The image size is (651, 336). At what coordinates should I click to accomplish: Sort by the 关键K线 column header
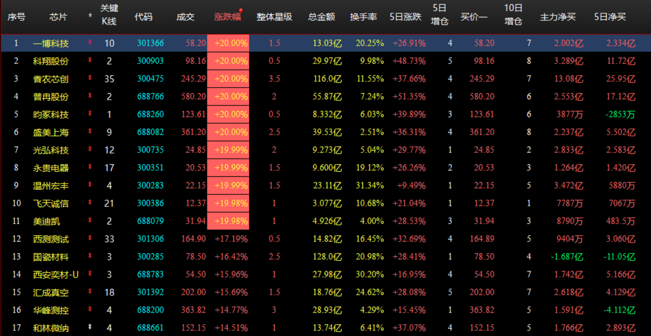tap(109, 15)
